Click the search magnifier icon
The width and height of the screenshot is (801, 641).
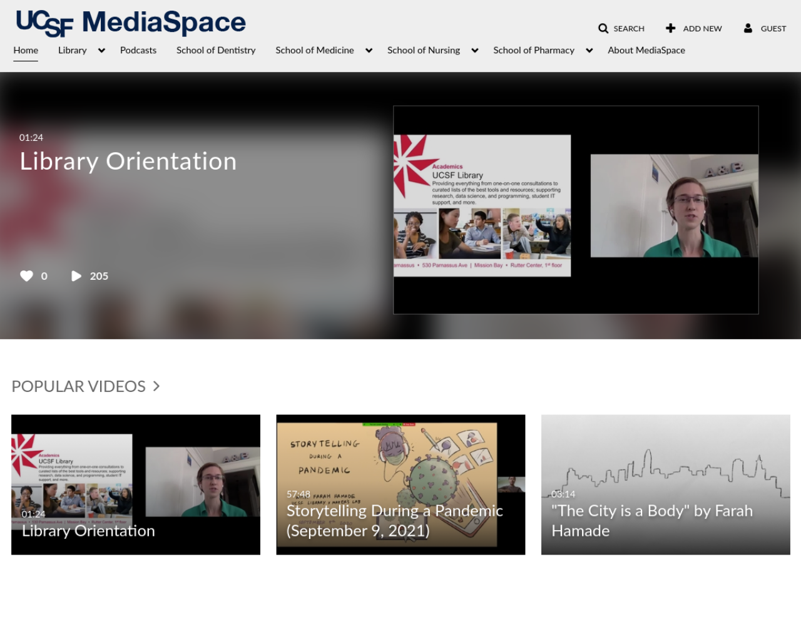pos(603,29)
